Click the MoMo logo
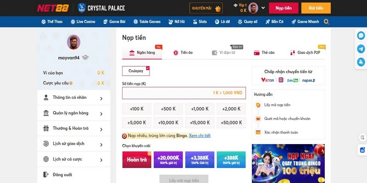The width and height of the screenshot is (367, 183). [x=281, y=80]
